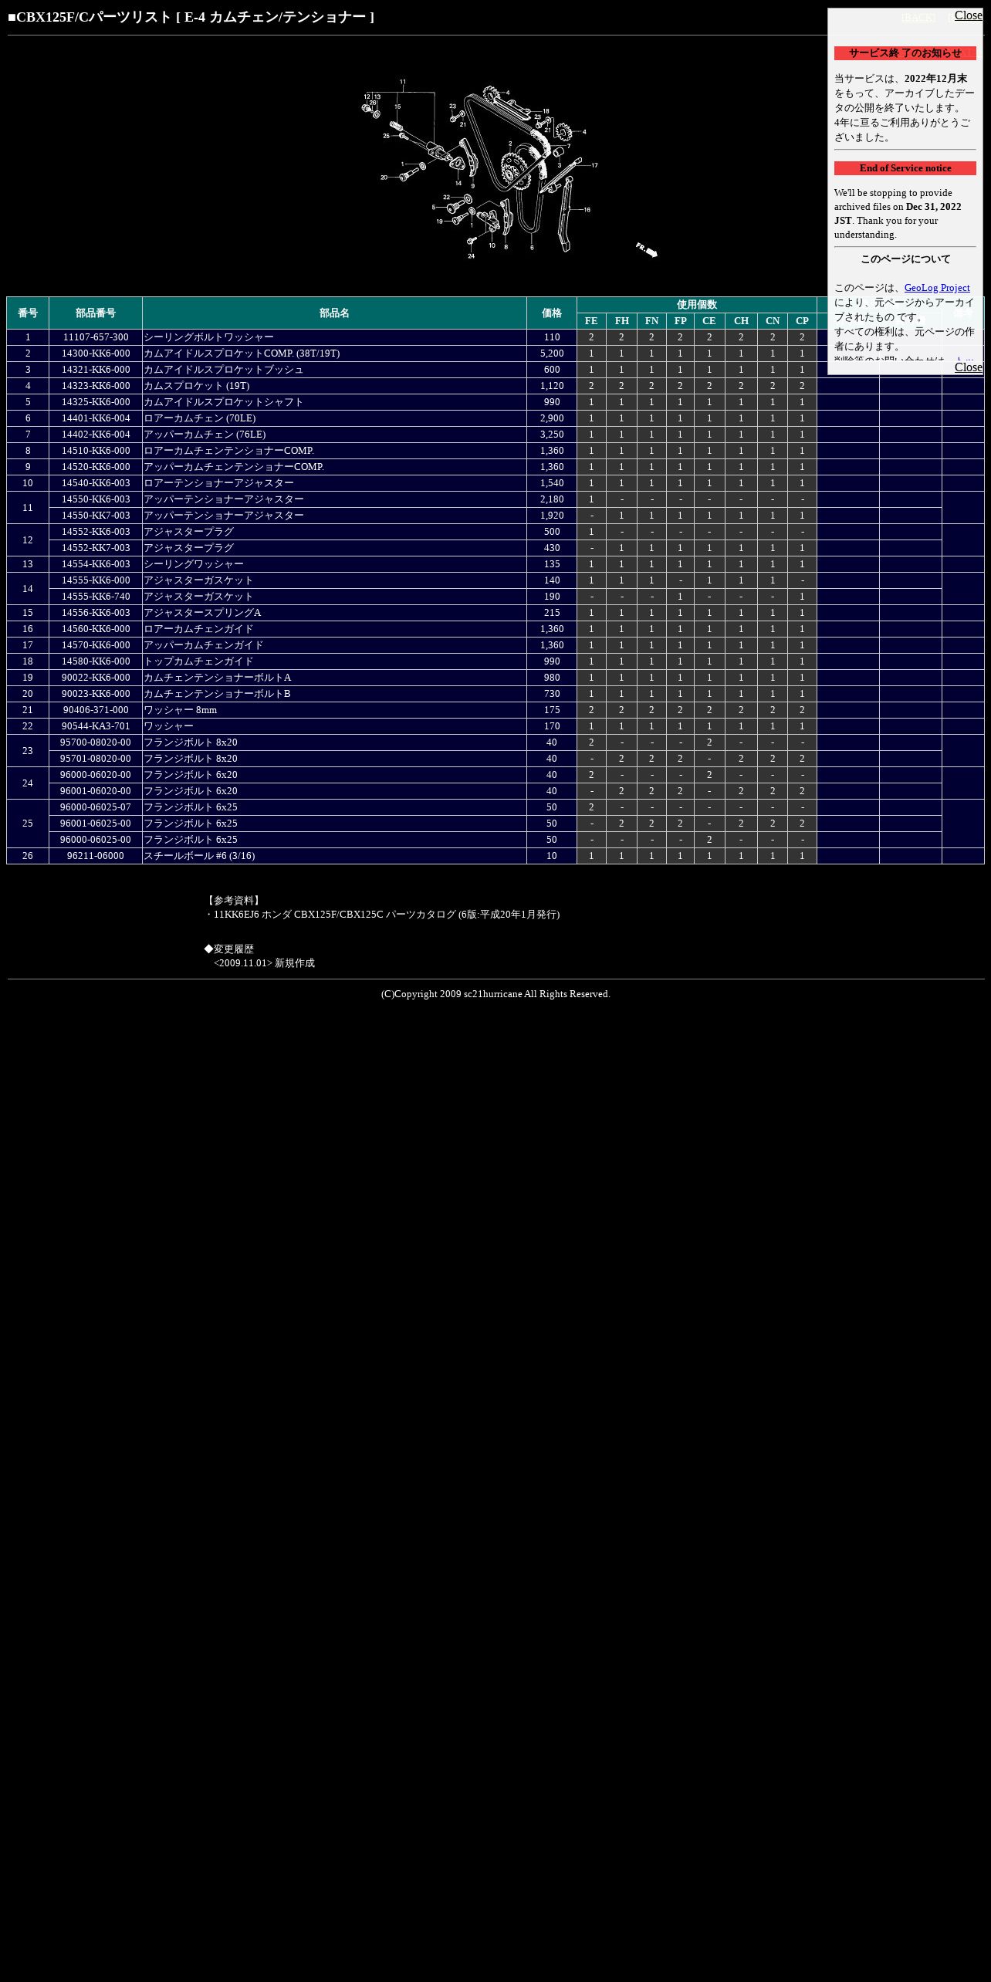
Task: Click the red 'End of Service notice' banner
Action: [905, 168]
